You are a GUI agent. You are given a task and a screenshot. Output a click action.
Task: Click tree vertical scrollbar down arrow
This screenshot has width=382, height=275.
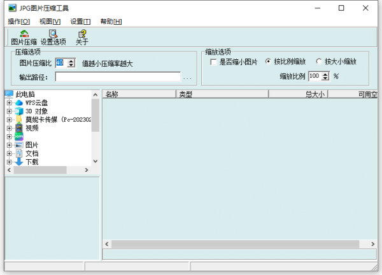(x=95, y=161)
